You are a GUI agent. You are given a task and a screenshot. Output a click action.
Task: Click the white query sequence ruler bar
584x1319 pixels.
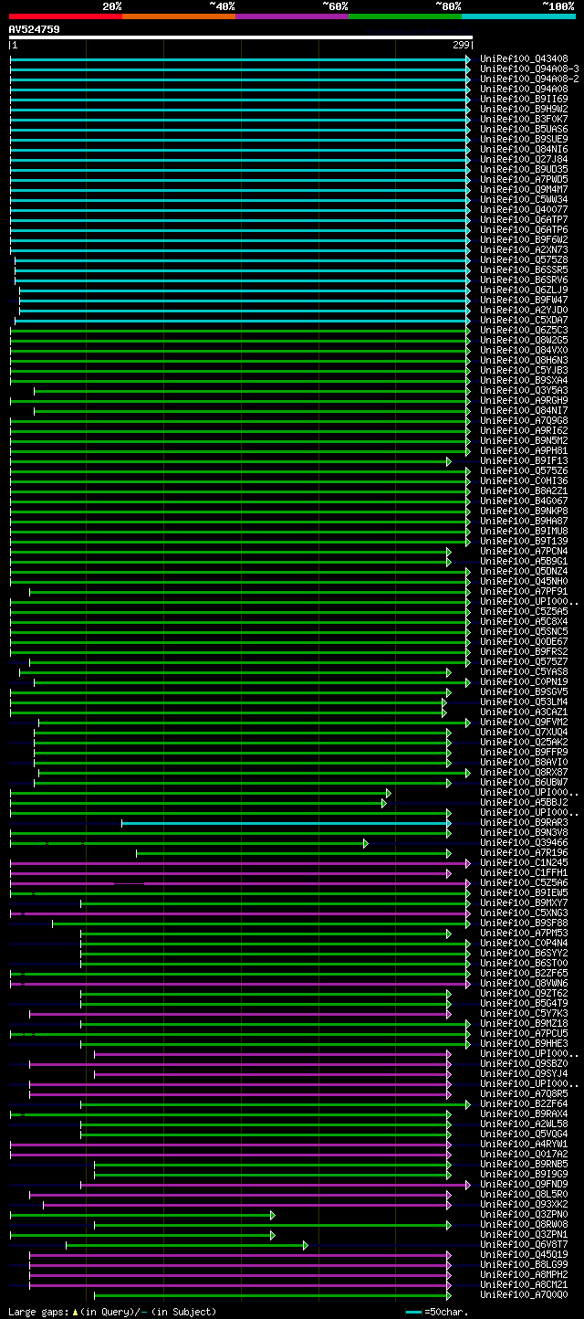point(241,37)
